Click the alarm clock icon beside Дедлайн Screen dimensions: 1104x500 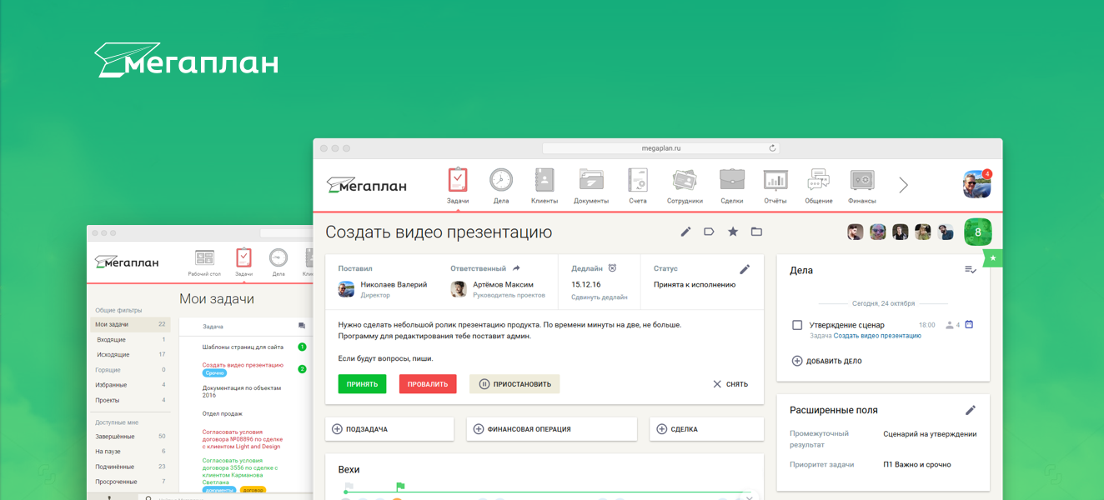point(612,268)
